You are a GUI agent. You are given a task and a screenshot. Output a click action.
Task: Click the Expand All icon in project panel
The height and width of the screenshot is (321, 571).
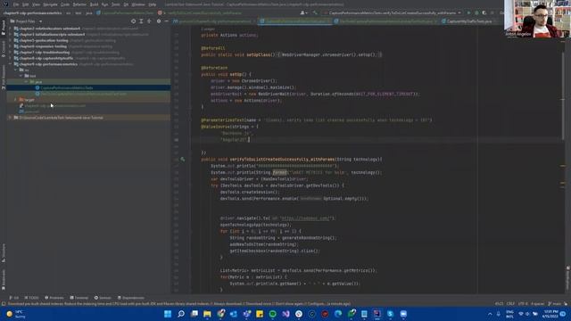(x=141, y=21)
